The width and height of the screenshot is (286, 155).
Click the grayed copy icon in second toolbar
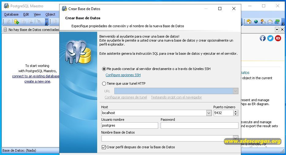[x=55, y=22]
